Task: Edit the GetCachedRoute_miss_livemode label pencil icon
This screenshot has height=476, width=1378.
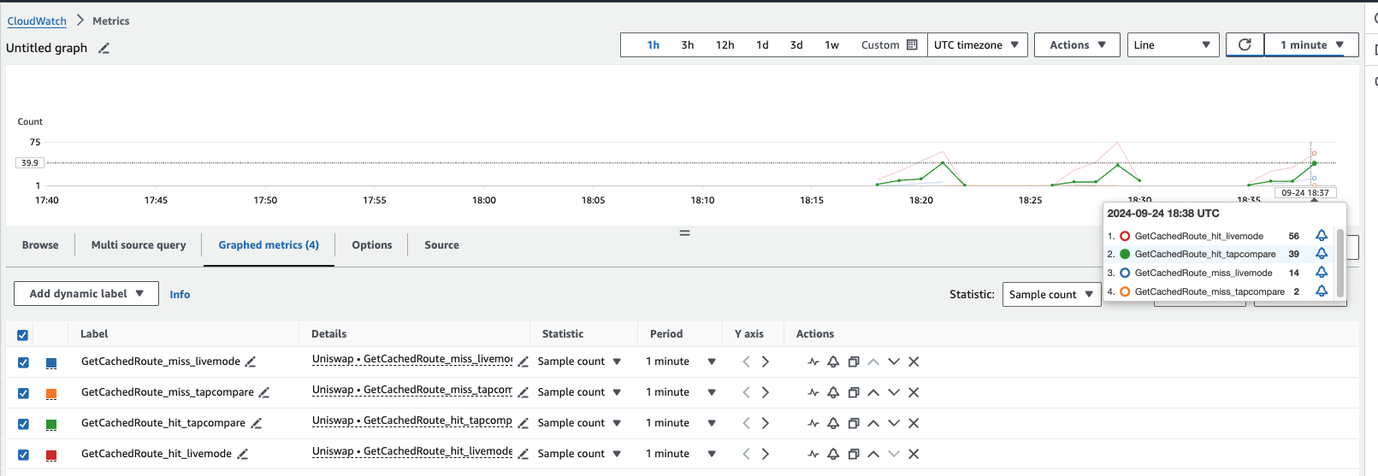Action: click(251, 362)
